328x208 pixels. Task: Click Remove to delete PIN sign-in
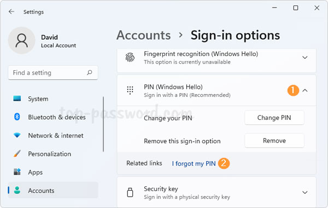click(x=274, y=140)
